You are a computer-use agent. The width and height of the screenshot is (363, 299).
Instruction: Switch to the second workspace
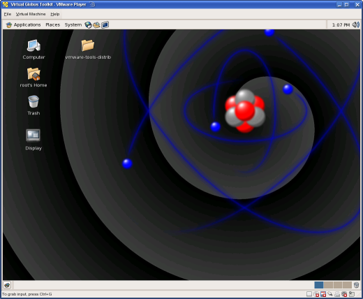tap(328, 285)
